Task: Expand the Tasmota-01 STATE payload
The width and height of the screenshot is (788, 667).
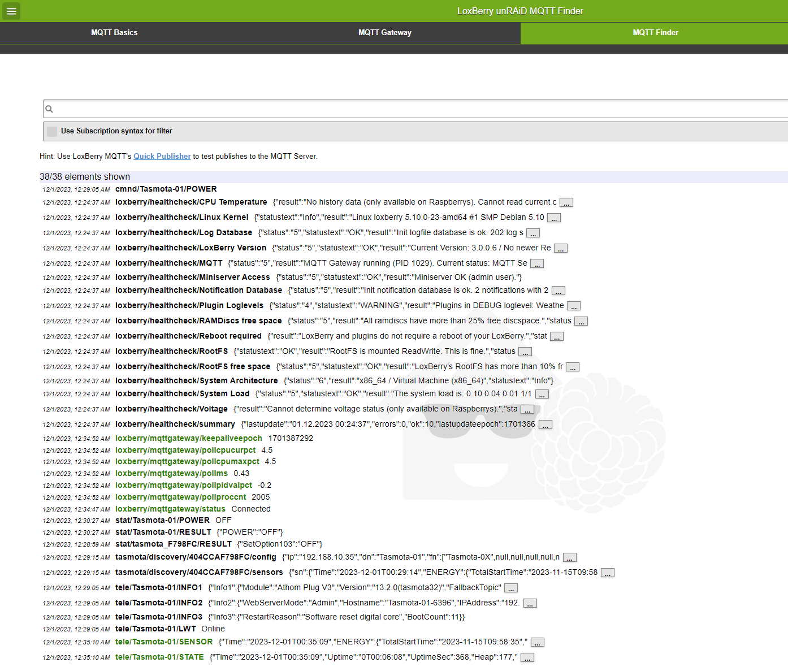Action: [527, 658]
